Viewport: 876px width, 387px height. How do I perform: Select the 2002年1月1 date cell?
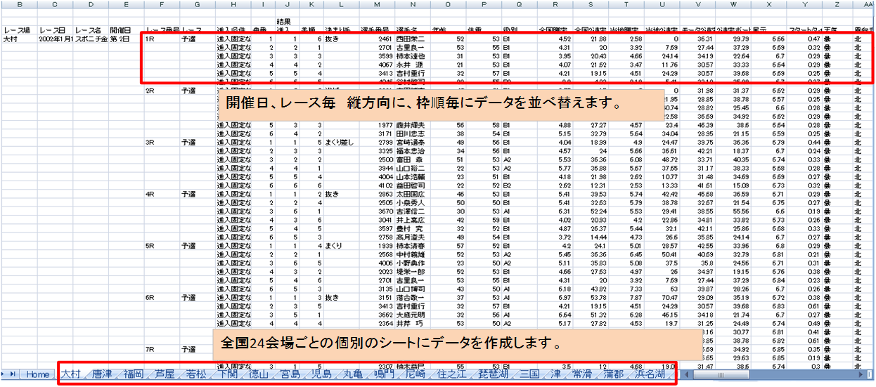pyautogui.click(x=54, y=39)
